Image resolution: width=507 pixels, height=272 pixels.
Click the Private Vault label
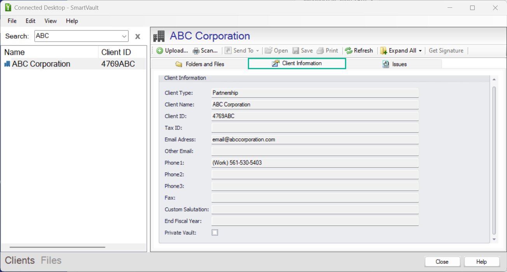180,233
